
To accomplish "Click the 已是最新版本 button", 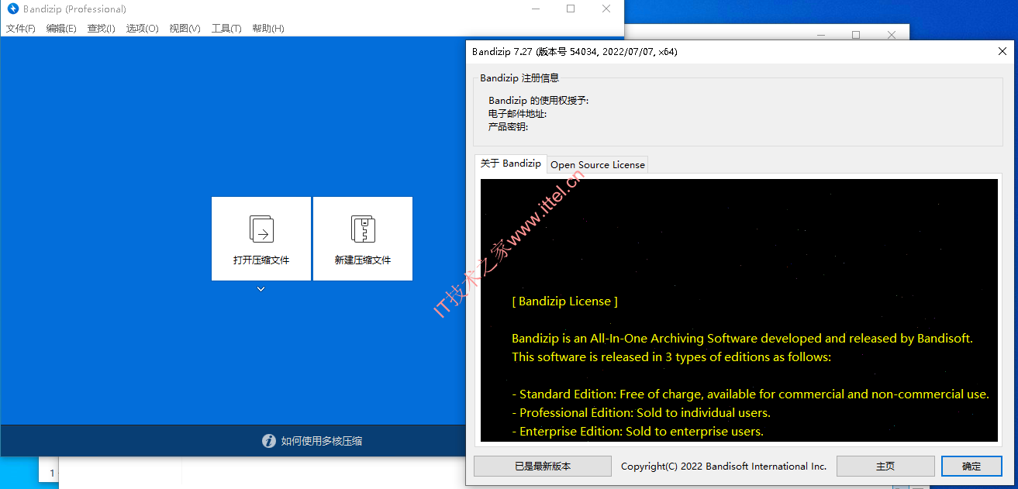I will click(x=543, y=466).
